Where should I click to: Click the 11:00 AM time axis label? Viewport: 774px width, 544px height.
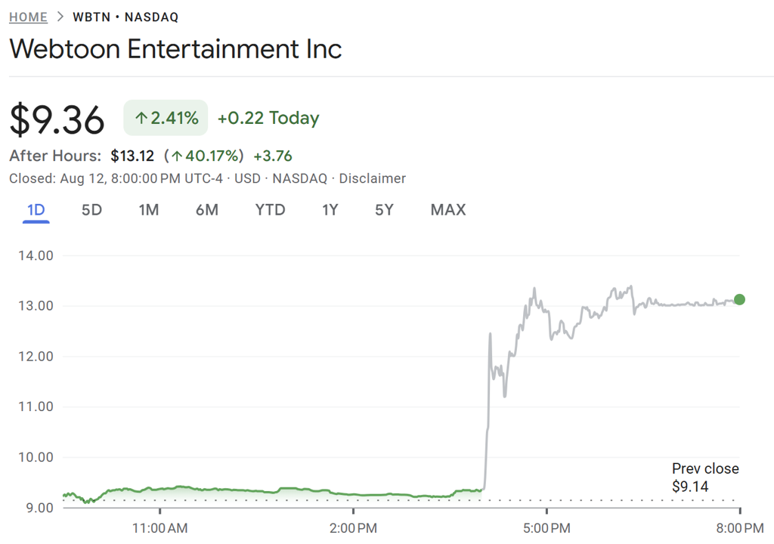[159, 525]
